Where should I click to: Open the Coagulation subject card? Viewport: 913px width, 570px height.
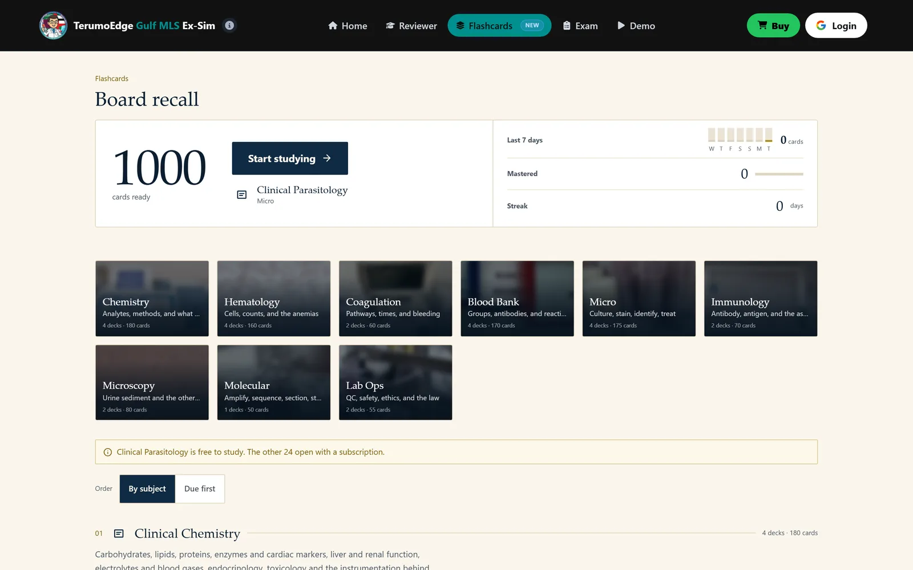(395, 299)
